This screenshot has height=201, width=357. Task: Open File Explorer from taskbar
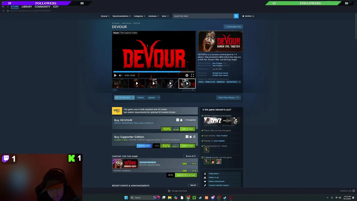point(170,198)
